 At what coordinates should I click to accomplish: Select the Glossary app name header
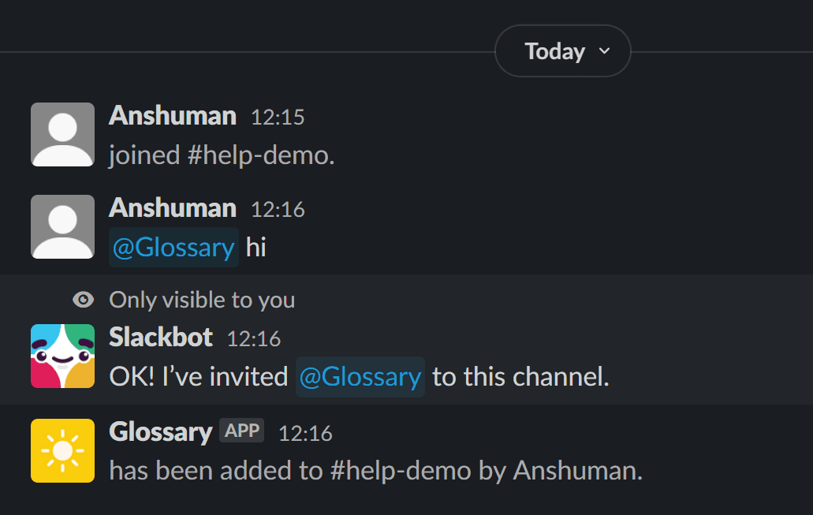161,431
